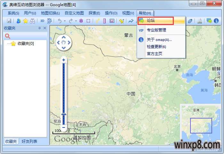Click the building icon in the toolbar
This screenshot has width=224, height=154.
[x=200, y=21]
